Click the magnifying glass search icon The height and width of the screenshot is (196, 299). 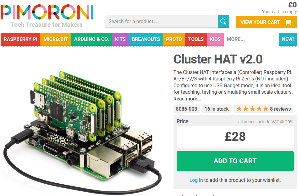click(223, 22)
